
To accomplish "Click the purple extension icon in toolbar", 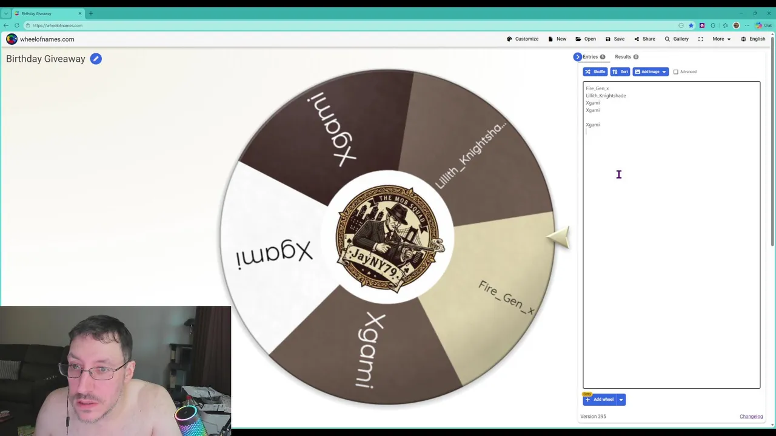I will (702, 25).
